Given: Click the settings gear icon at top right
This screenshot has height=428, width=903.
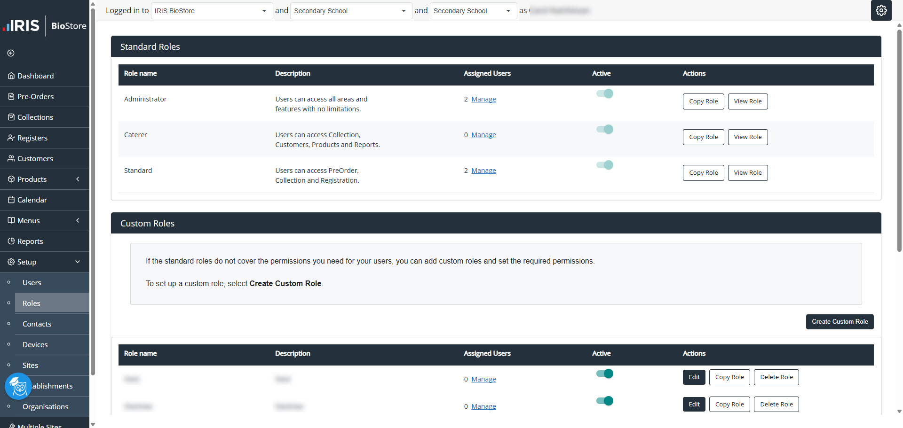Looking at the screenshot, I should tap(881, 10).
